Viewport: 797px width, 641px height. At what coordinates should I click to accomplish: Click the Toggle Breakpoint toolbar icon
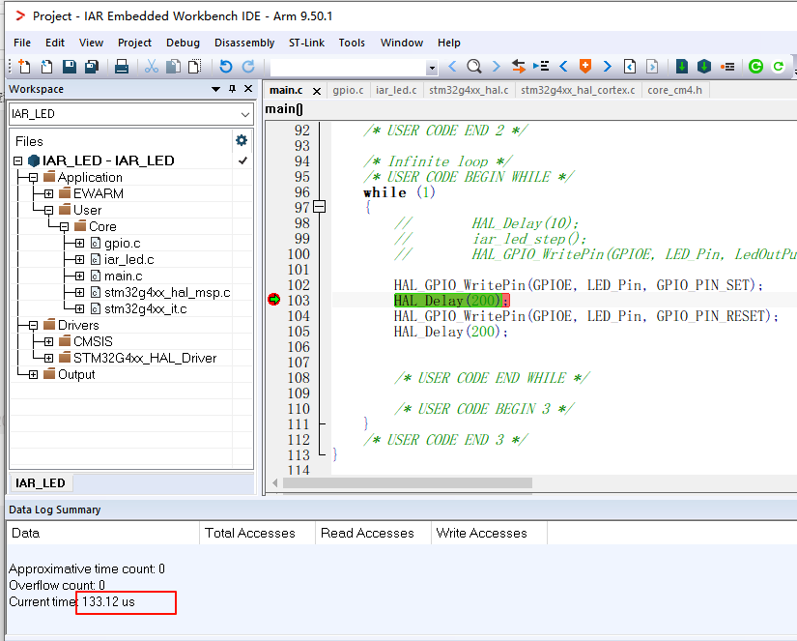tap(727, 67)
